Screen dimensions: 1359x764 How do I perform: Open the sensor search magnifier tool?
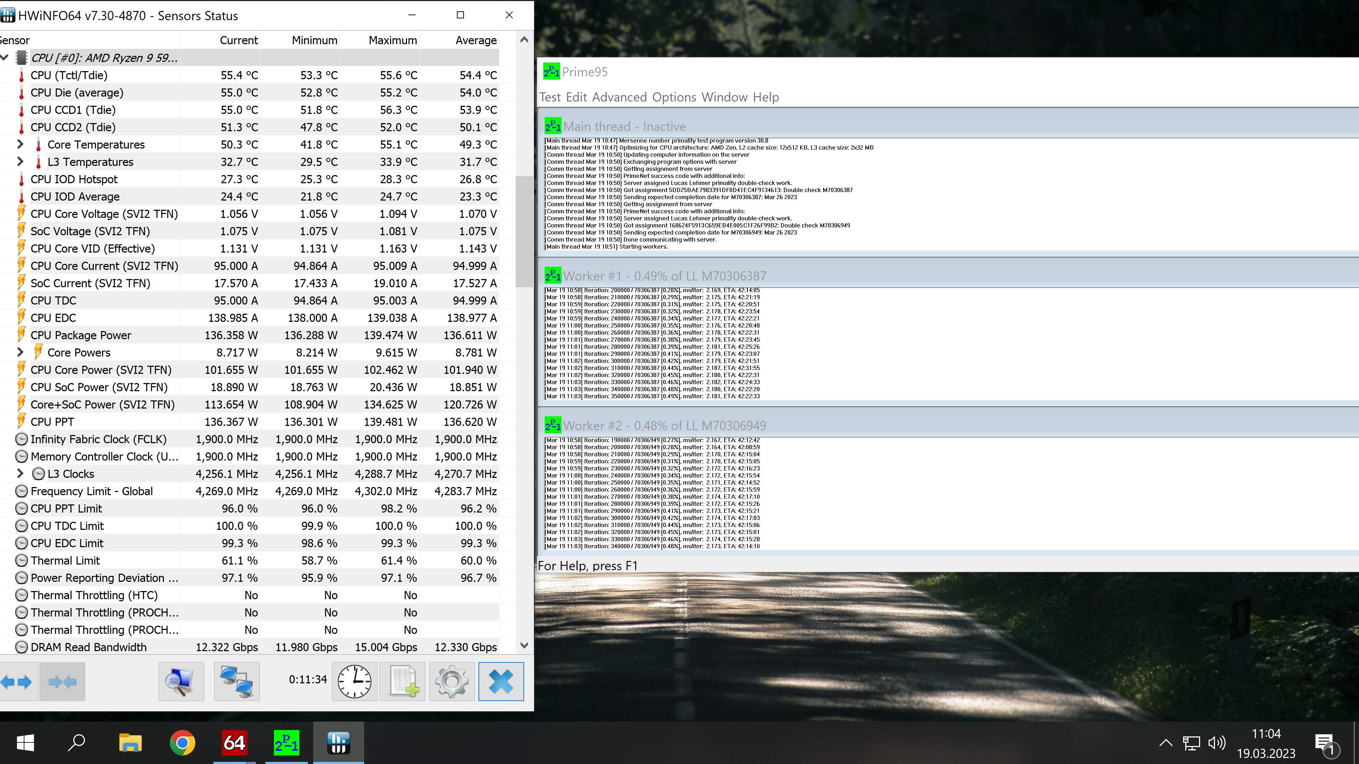(x=181, y=681)
